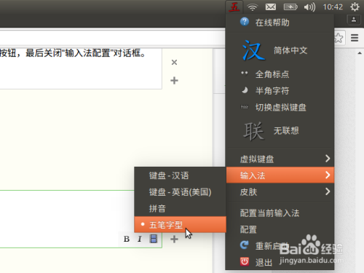Click the plus beside the upper text box
The height and width of the screenshot is (273, 364).
pyautogui.click(x=174, y=80)
